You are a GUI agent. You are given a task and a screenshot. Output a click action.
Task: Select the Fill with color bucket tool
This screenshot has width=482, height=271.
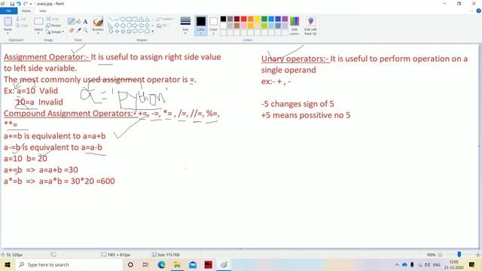click(78, 21)
